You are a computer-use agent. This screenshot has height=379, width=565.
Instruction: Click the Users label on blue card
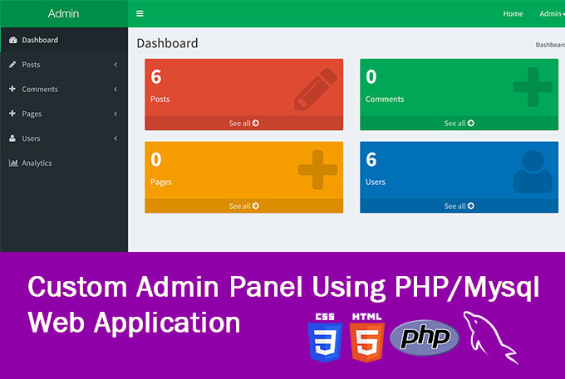375,182
